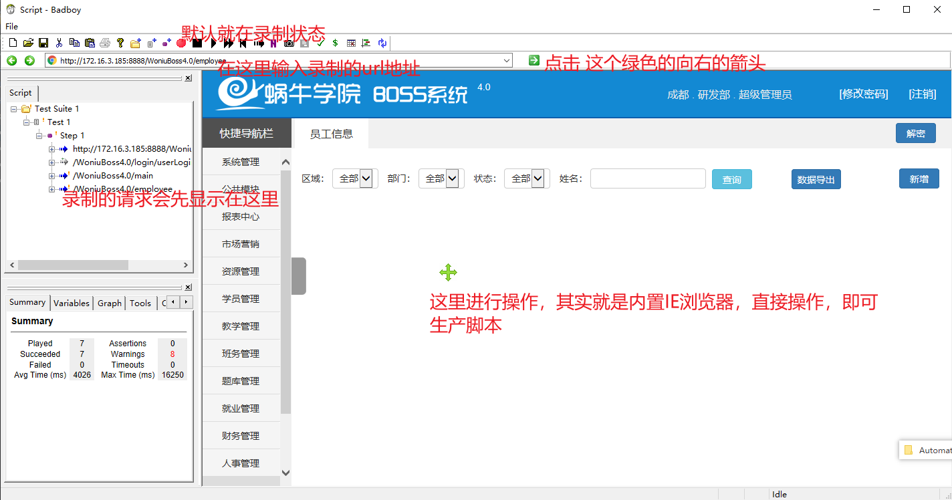Click the [注销] link

[923, 94]
